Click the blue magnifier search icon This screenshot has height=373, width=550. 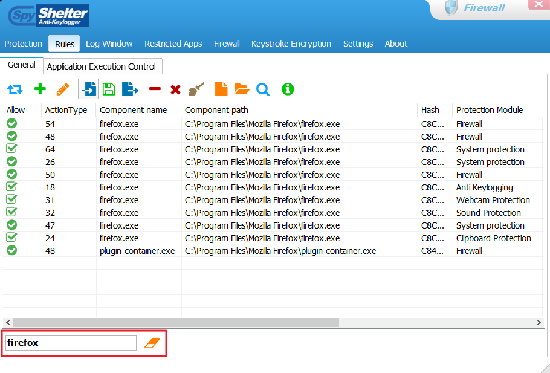pos(263,89)
